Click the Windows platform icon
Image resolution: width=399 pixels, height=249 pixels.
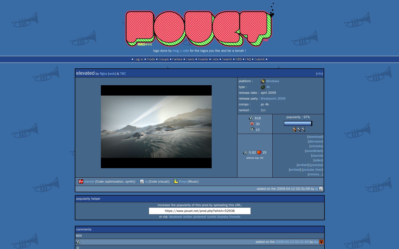click(x=263, y=81)
